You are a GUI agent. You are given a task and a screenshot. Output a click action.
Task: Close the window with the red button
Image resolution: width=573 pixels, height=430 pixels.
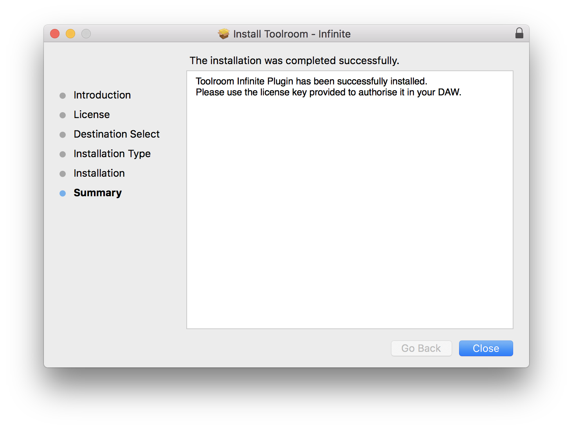[x=55, y=34]
